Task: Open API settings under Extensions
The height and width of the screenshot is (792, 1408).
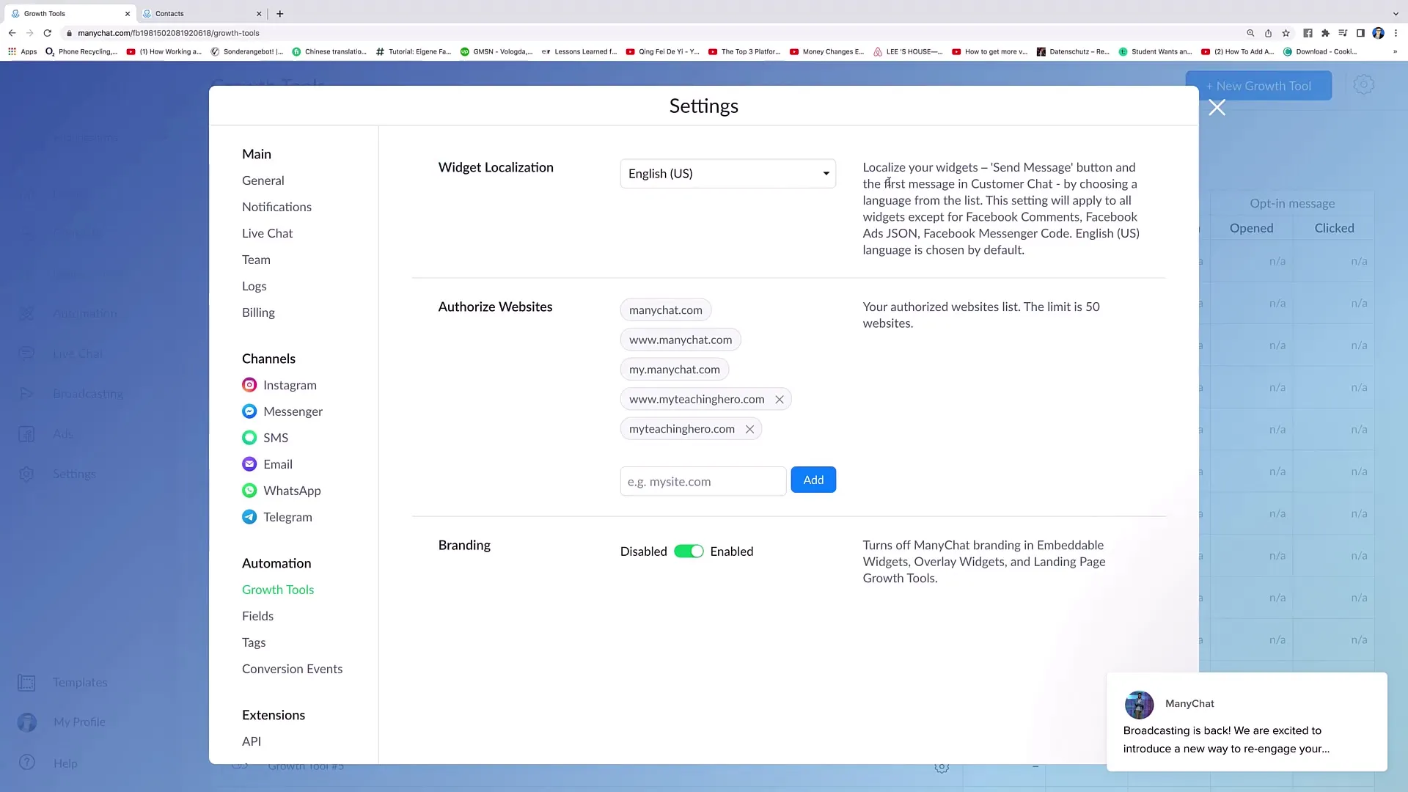Action: pos(252,741)
